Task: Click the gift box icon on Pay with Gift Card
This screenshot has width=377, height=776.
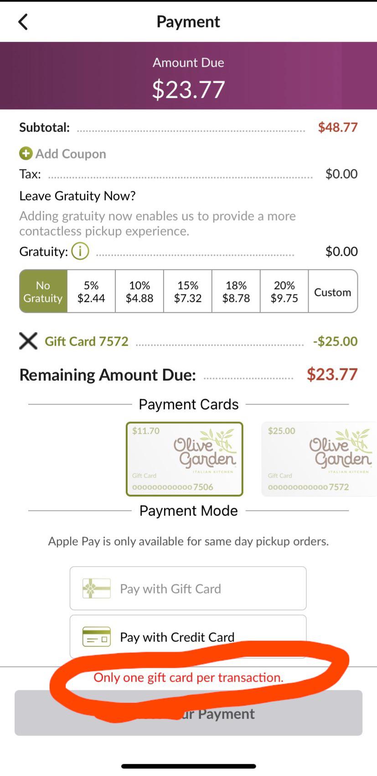Action: (96, 588)
